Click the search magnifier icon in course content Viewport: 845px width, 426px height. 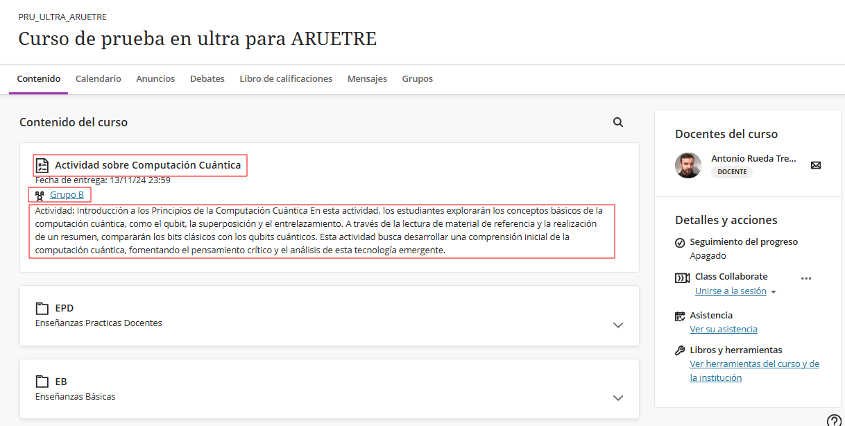(x=618, y=122)
